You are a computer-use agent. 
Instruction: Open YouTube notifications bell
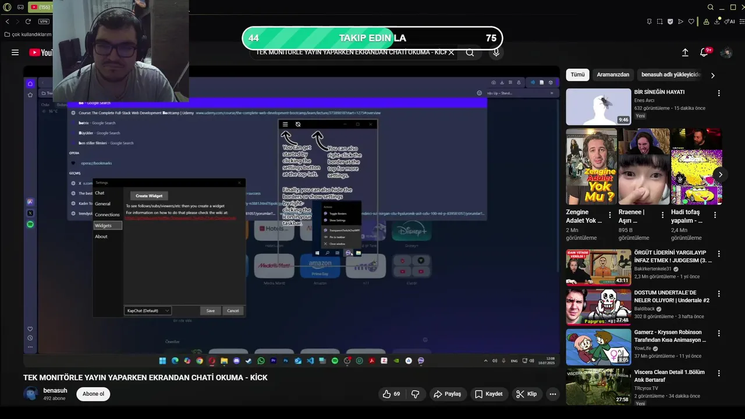704,52
